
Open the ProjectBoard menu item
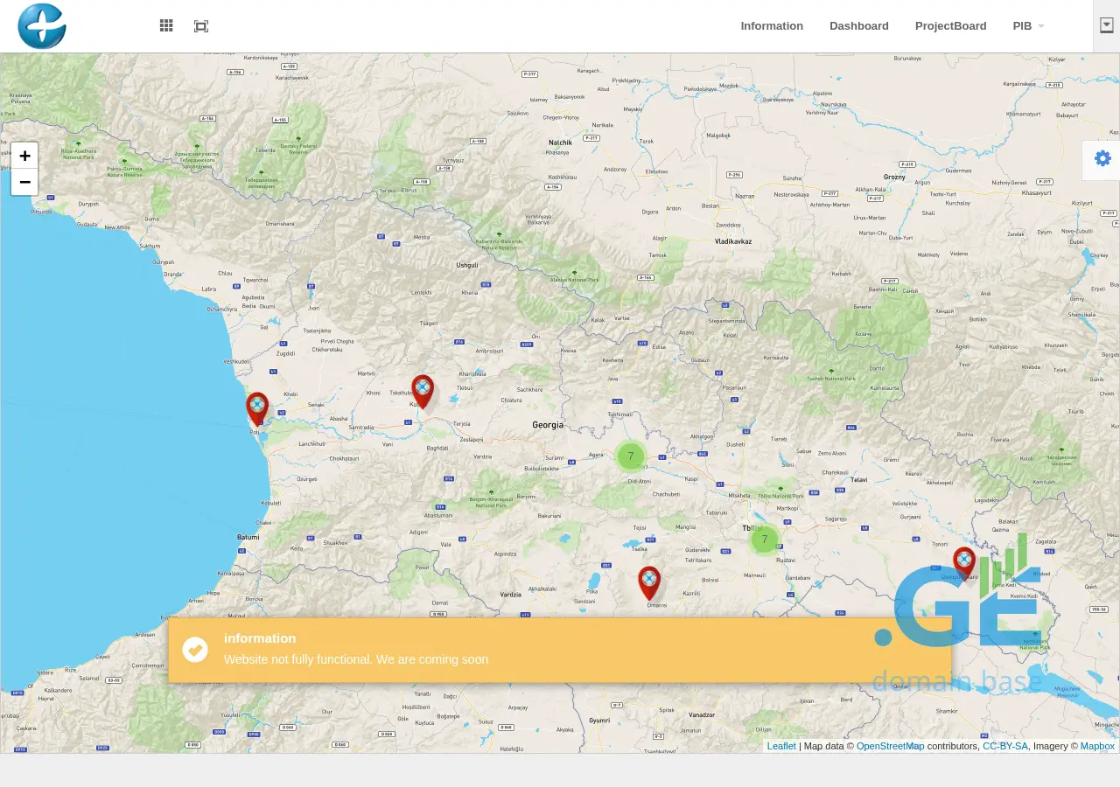coord(950,26)
